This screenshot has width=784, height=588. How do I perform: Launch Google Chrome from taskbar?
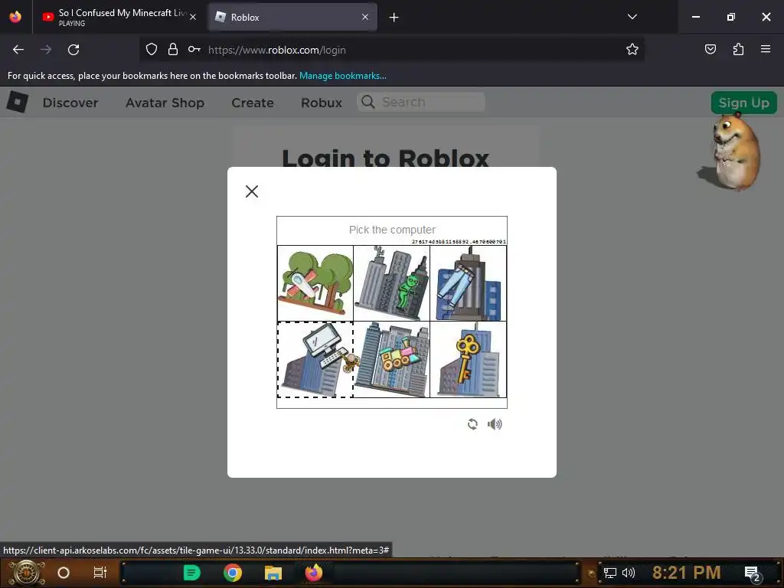click(233, 573)
